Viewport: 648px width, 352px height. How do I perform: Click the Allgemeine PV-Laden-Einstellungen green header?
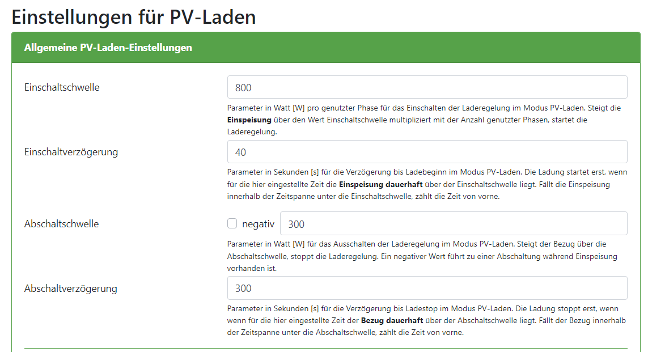tap(108, 48)
